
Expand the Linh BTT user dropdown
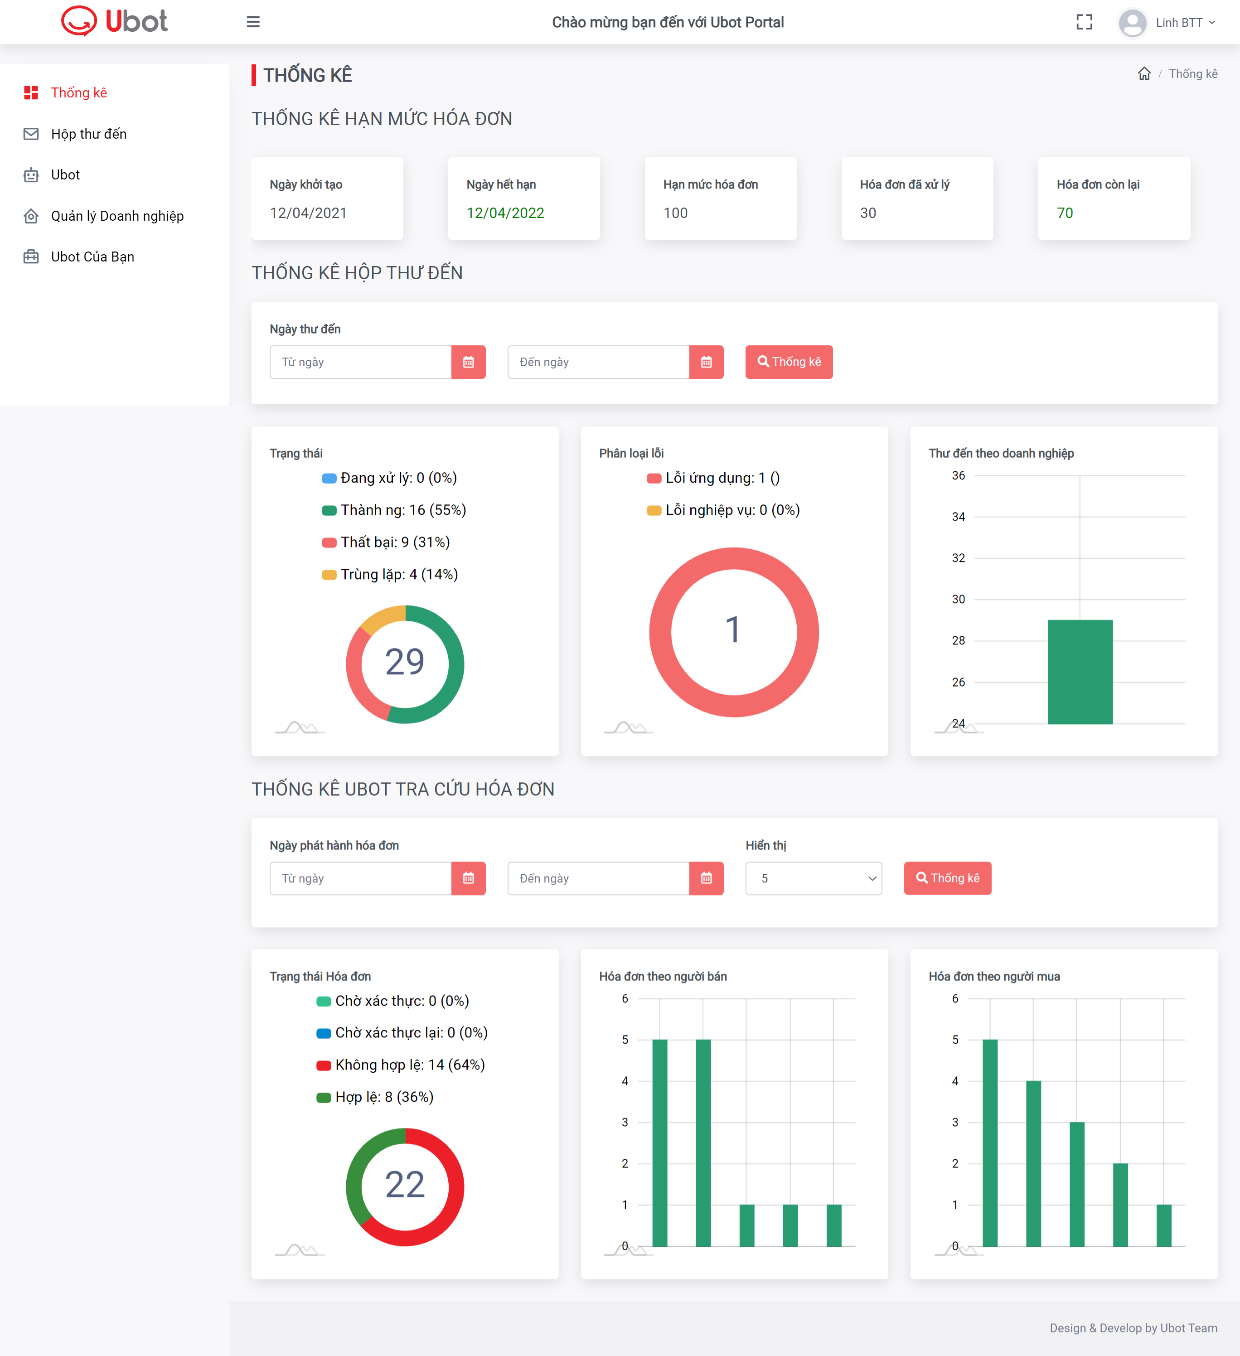pos(1185,22)
